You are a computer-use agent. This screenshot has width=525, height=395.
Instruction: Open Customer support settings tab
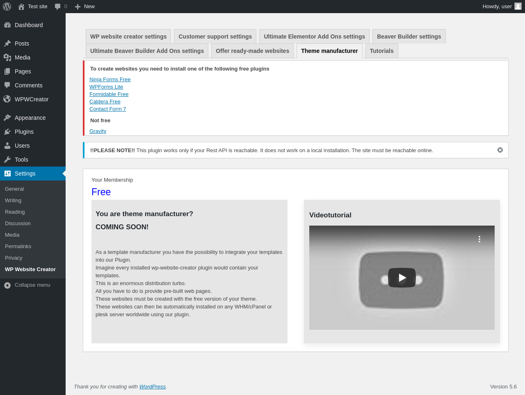point(215,37)
